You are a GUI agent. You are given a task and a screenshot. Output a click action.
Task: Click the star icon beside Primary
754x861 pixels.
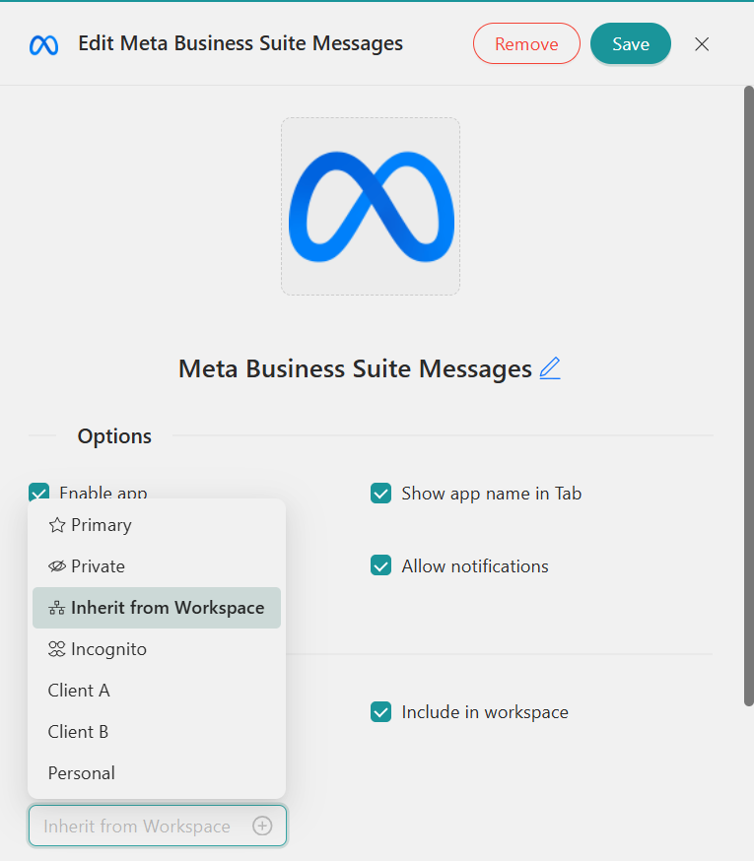click(57, 525)
